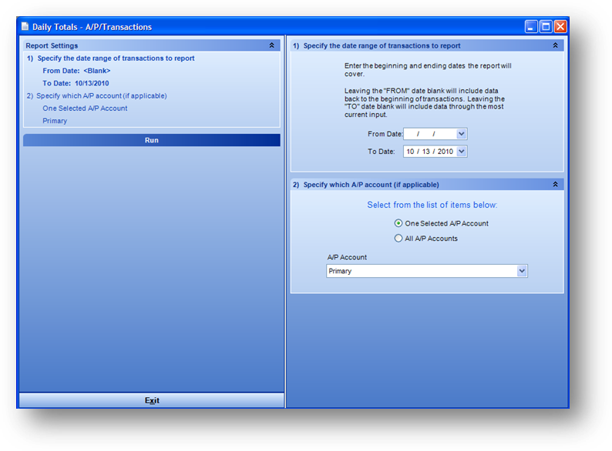Click the right date range section header
612x451 pixels.
coord(427,45)
